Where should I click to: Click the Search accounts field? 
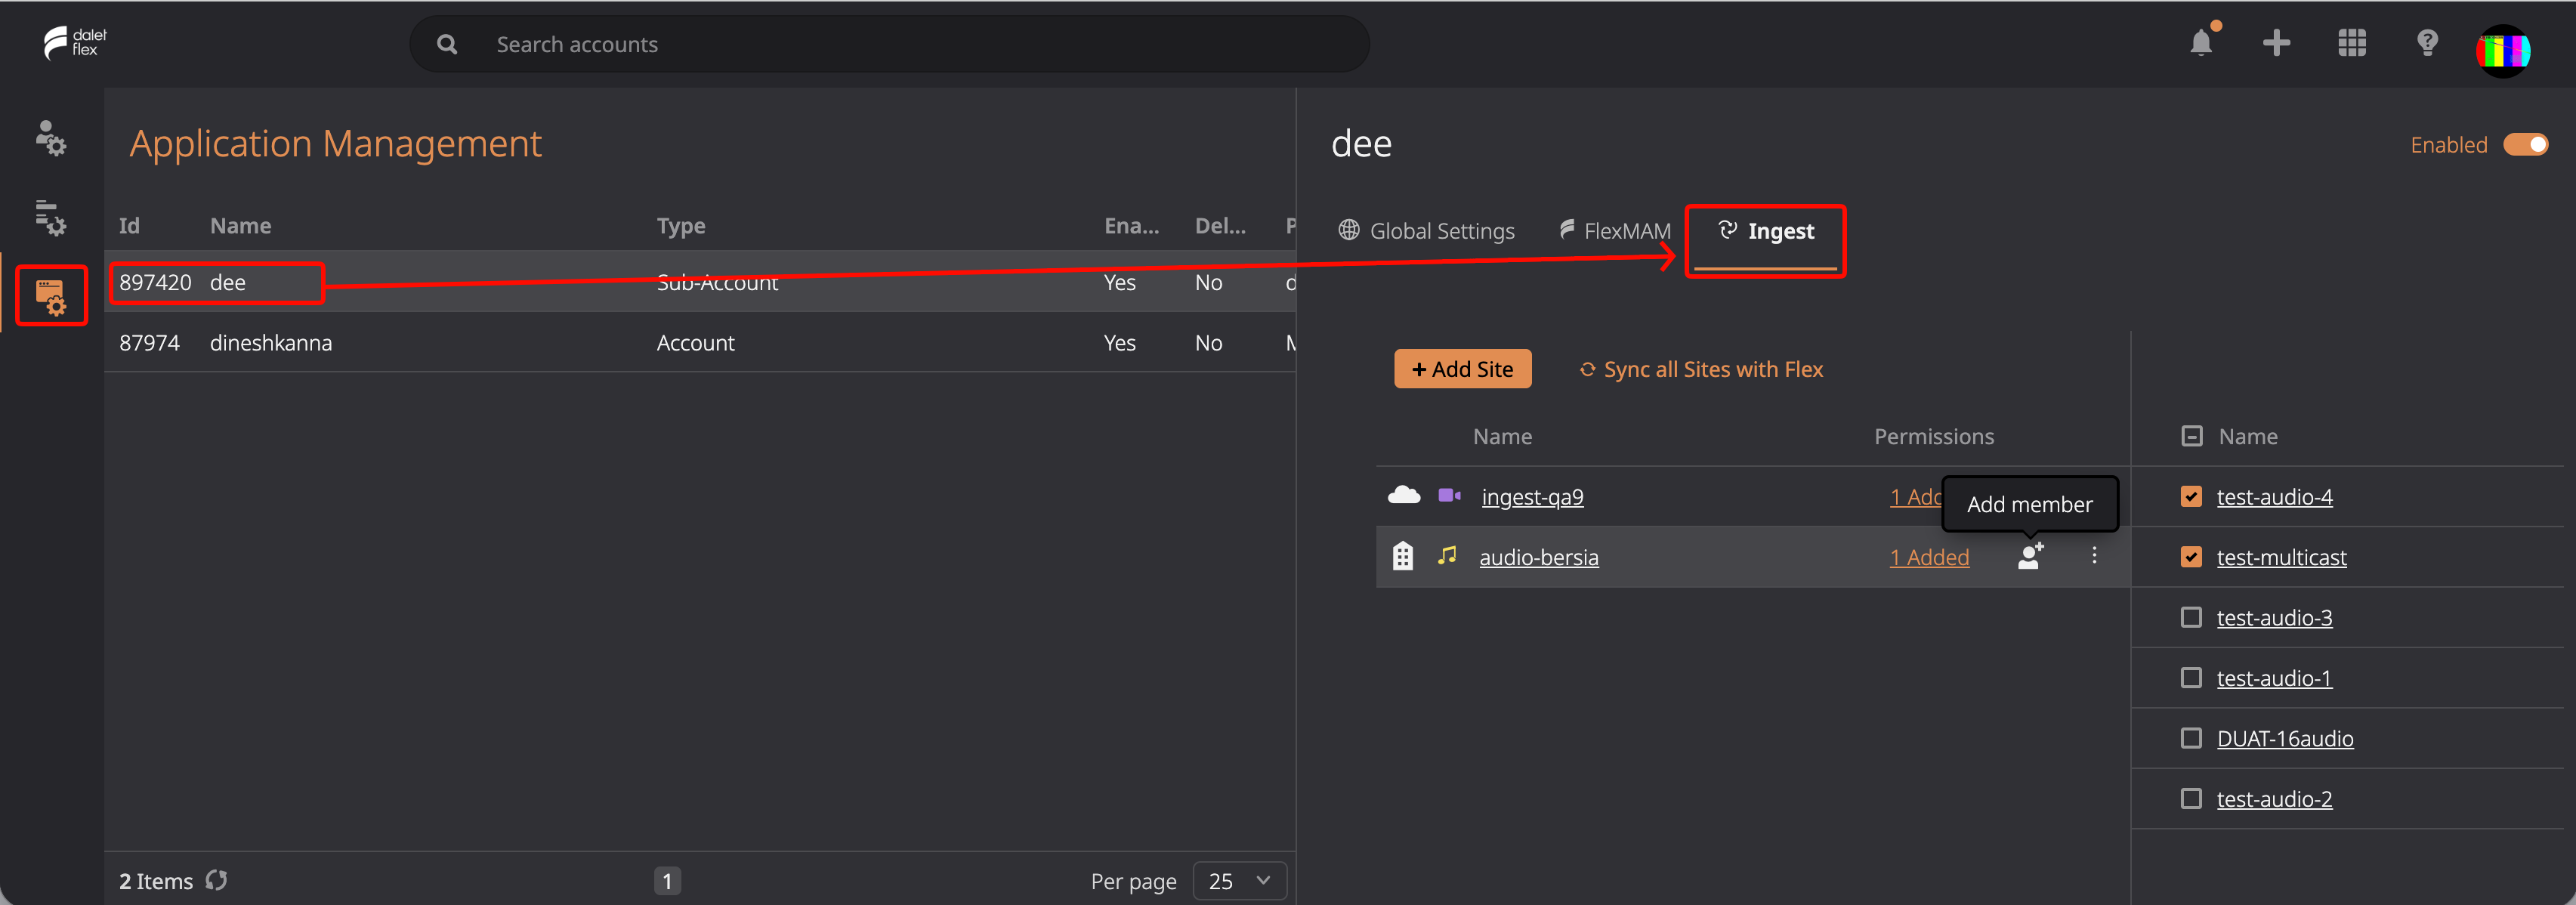pos(889,44)
